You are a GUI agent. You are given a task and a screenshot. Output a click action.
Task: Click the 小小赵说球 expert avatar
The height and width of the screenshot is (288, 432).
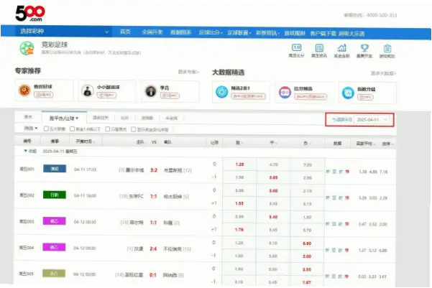88,90
